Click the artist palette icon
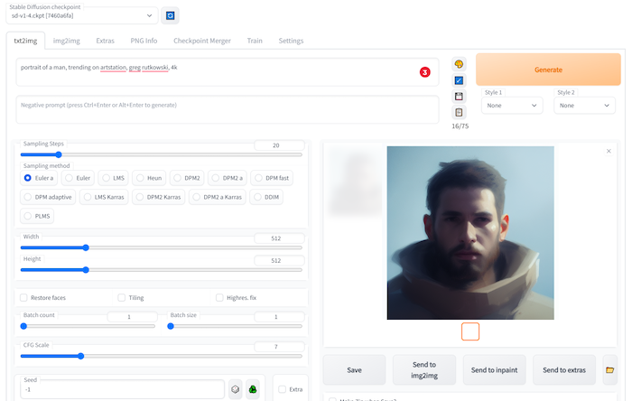 [459, 64]
